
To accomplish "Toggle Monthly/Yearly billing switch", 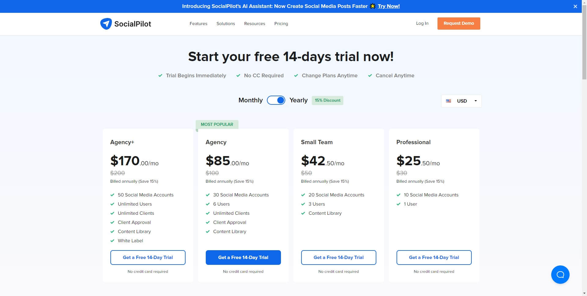I will (x=276, y=100).
